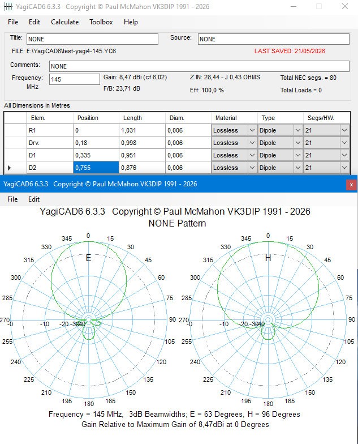This screenshot has height=444, width=358.
Task: Click the E-plane polar plot
Action: coord(88,319)
